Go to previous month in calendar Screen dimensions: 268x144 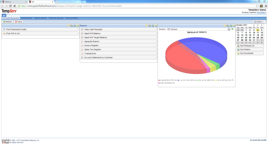click(x=254, y=25)
